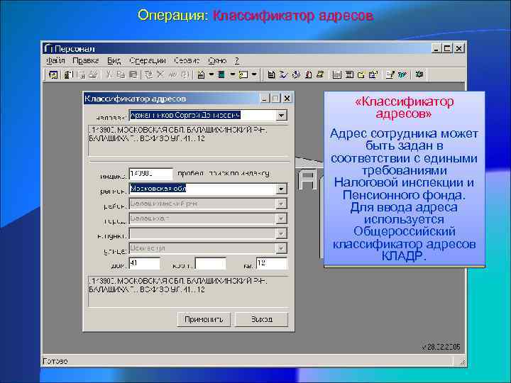Viewport: 511px width, 383px height.
Task: Click the lower address summary text box
Action: point(188,292)
